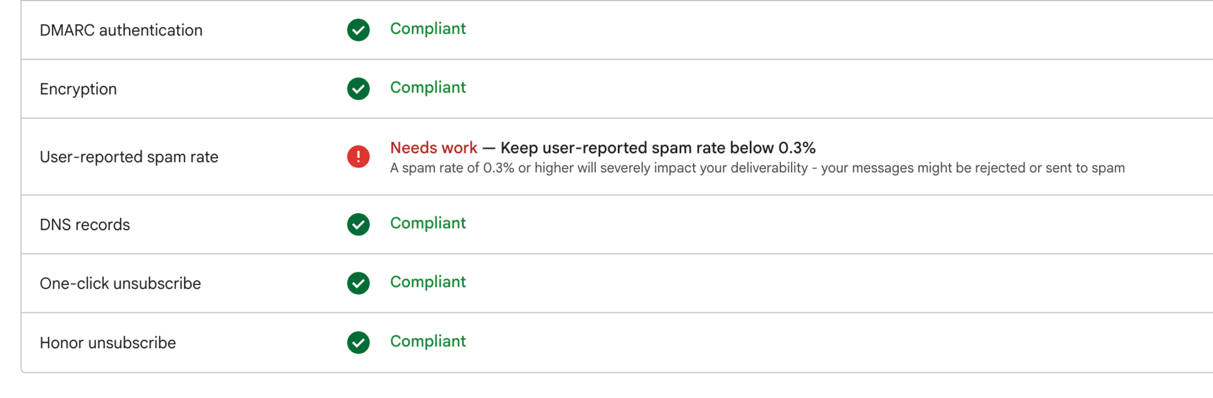Click the Honor unsubscribe green check icon
The height and width of the screenshot is (398, 1213).
pyautogui.click(x=358, y=342)
